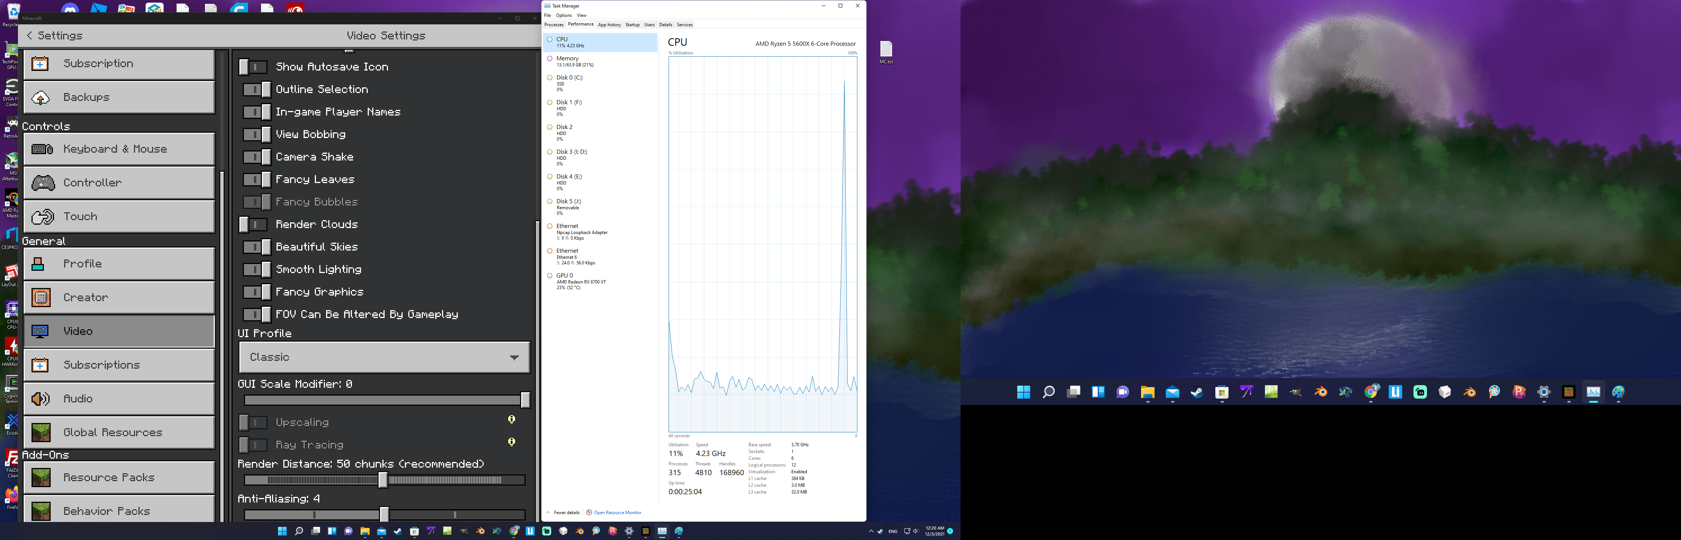Viewport: 1681px width, 540px height.
Task: Expand the UI Profile Classic dropdown
Action: [384, 357]
